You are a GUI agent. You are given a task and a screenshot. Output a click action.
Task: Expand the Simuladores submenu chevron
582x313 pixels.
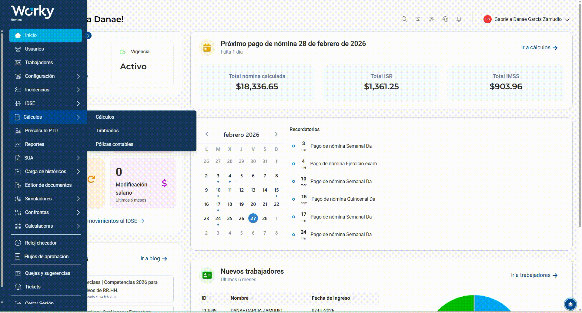pos(78,199)
